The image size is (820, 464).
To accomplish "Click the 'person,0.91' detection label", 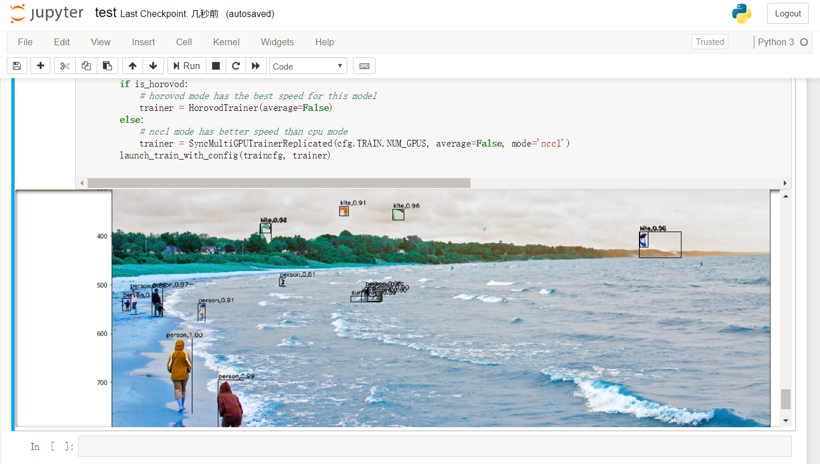I will pos(216,300).
